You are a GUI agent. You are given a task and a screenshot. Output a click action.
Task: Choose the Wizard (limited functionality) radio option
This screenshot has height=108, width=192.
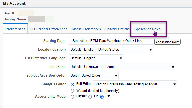(73, 91)
